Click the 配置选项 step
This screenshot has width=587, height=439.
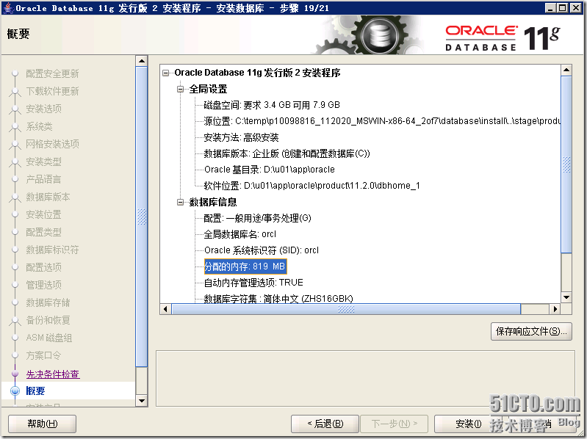(44, 267)
